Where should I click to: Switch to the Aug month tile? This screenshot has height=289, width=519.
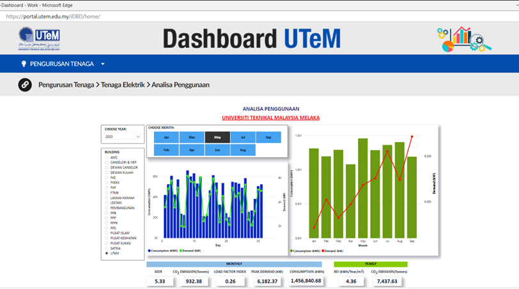click(243, 150)
